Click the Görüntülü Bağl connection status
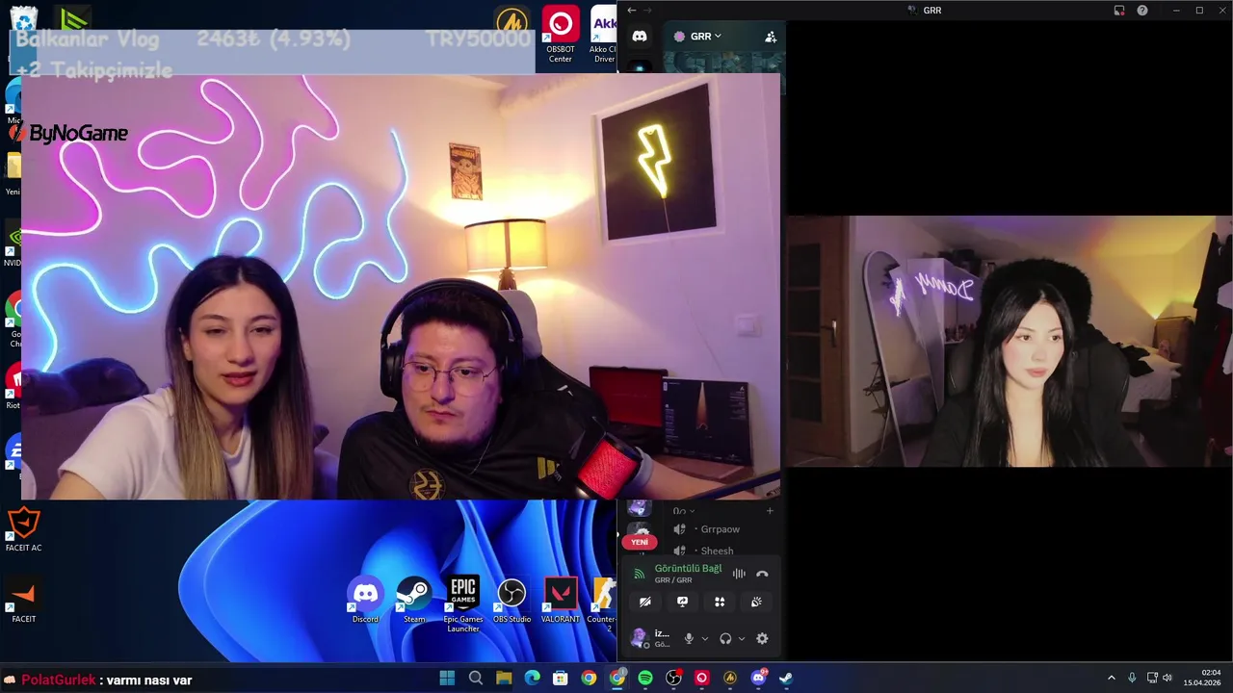Viewport: 1233px width, 693px height. (688, 569)
